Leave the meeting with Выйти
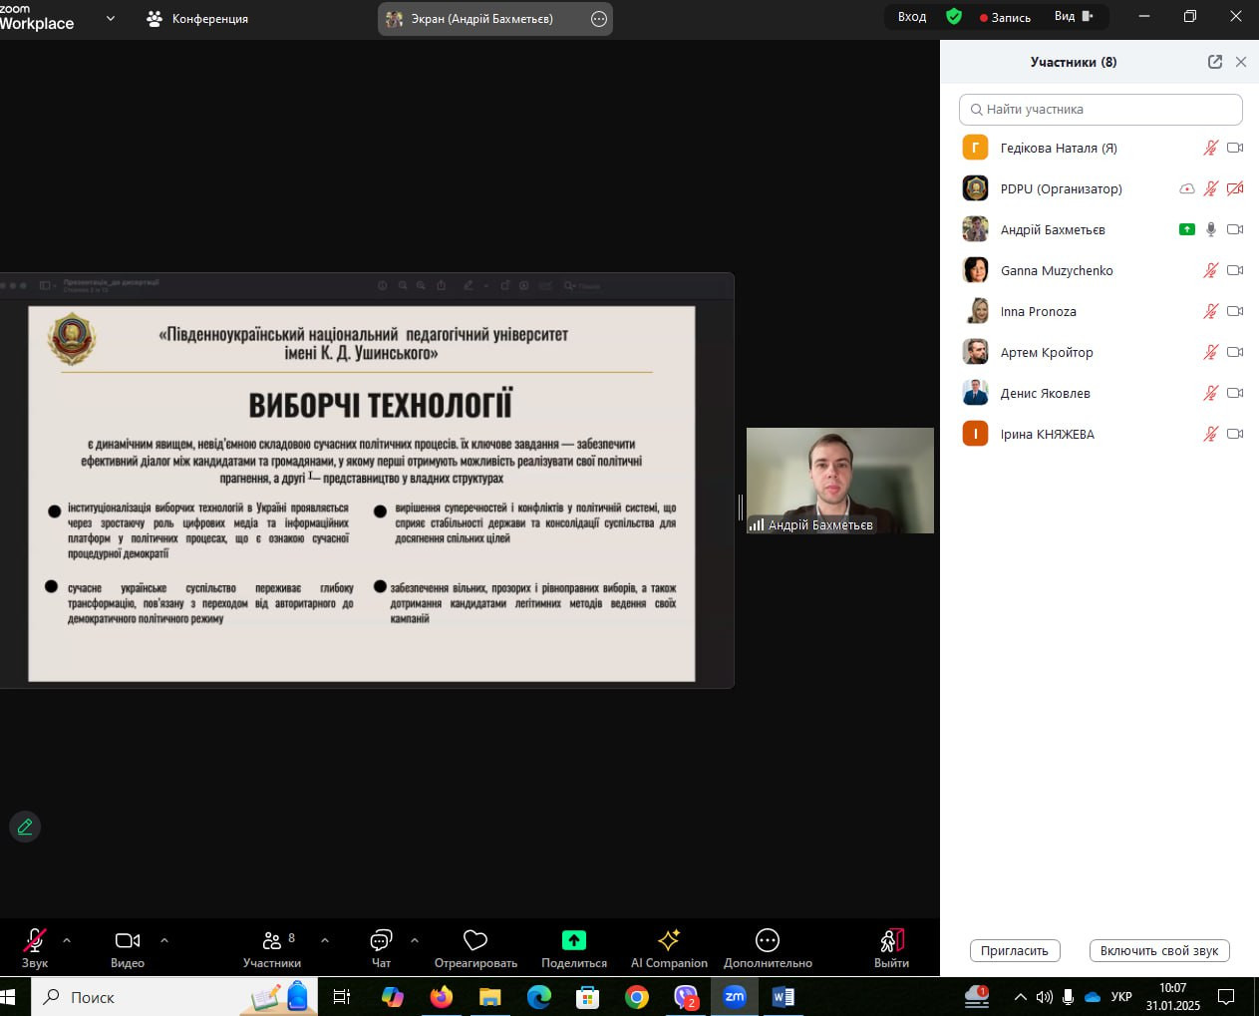The image size is (1259, 1016). pos(891,947)
